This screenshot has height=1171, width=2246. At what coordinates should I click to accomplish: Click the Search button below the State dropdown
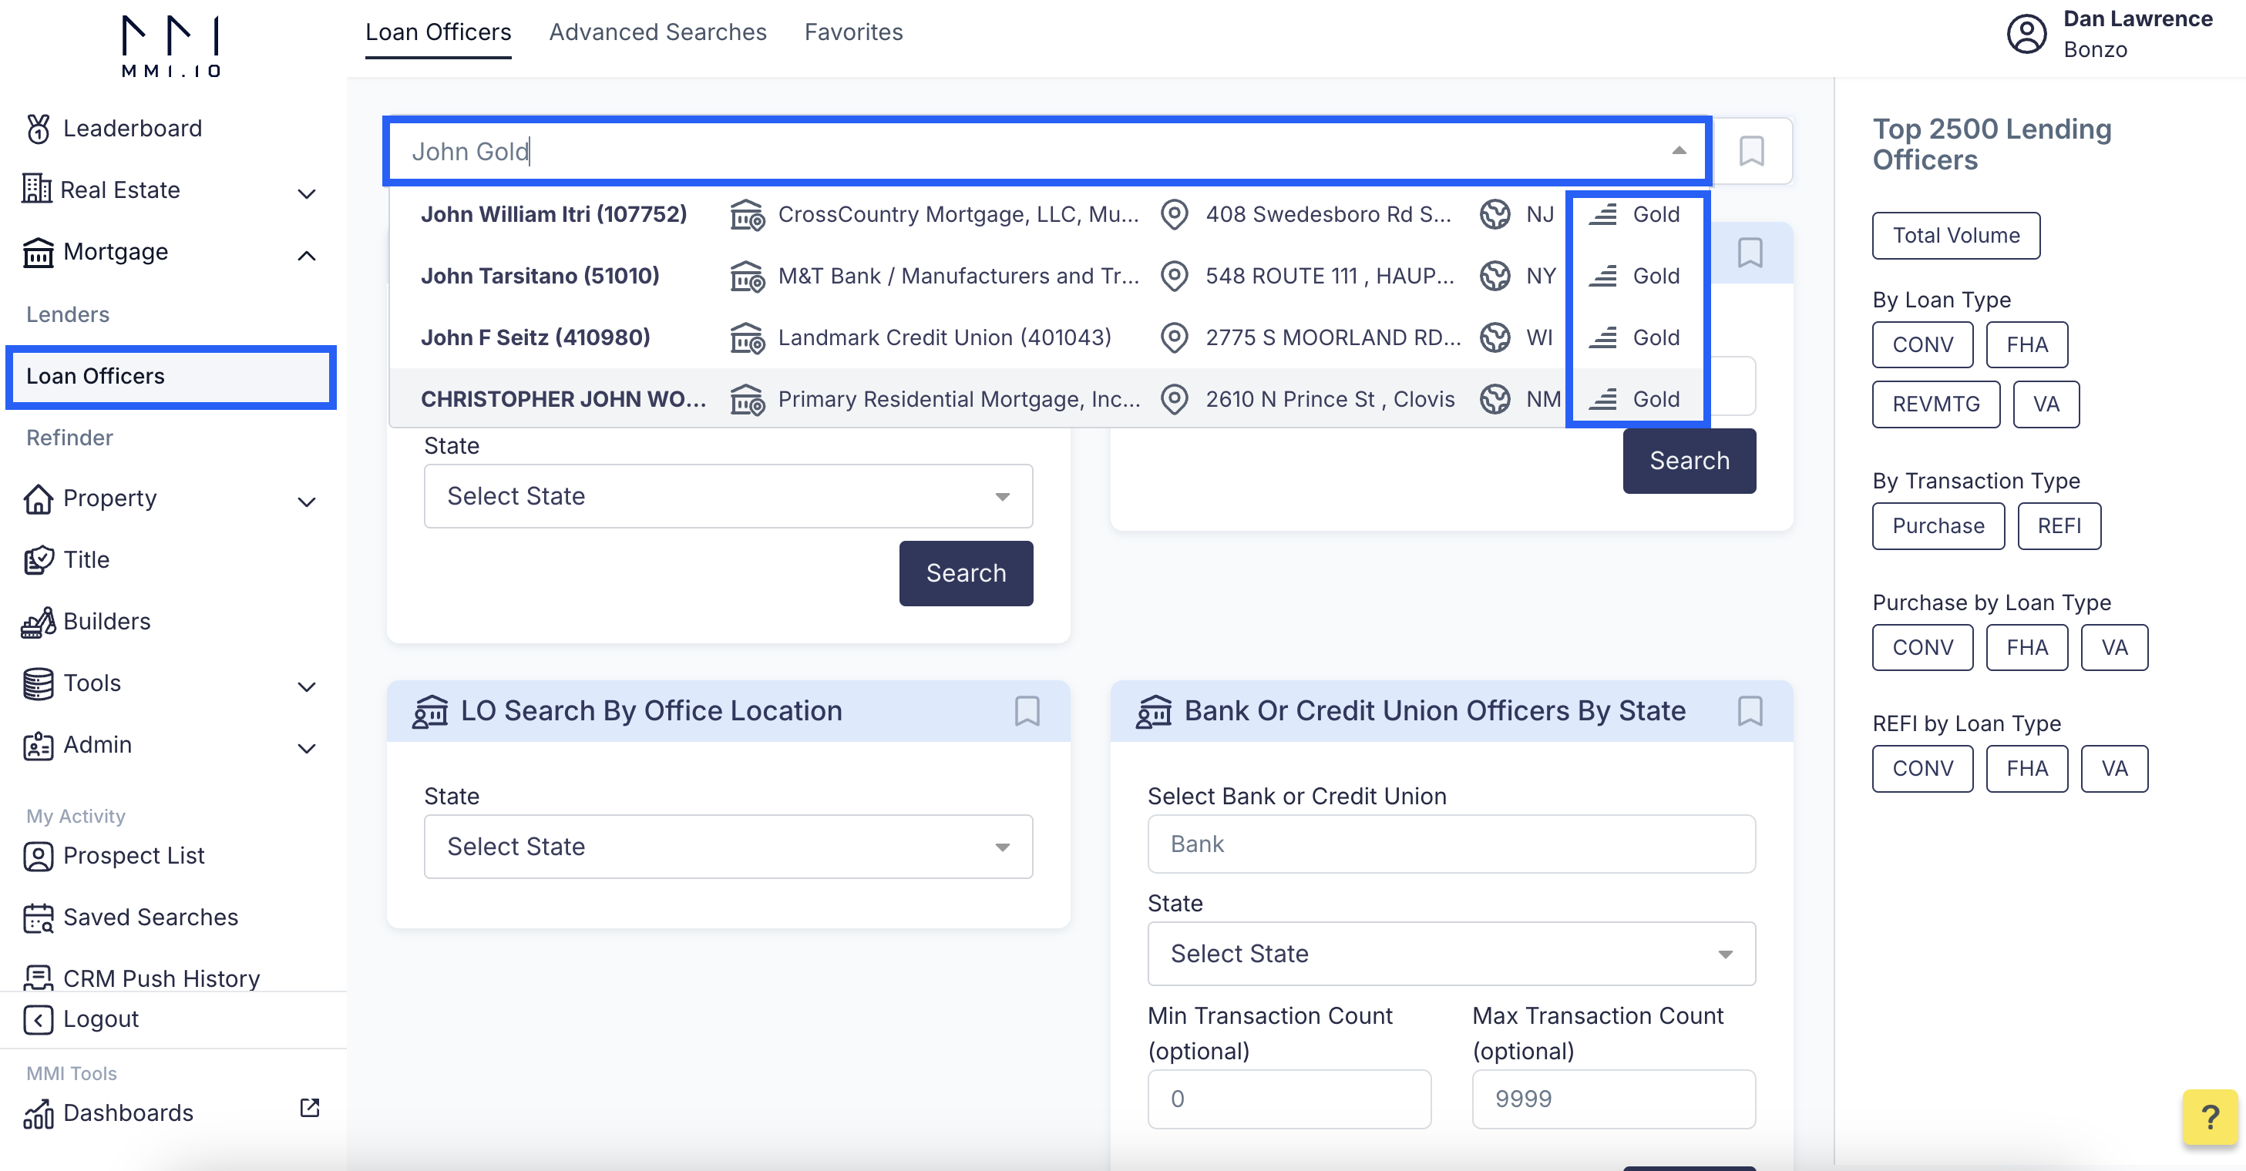966,573
